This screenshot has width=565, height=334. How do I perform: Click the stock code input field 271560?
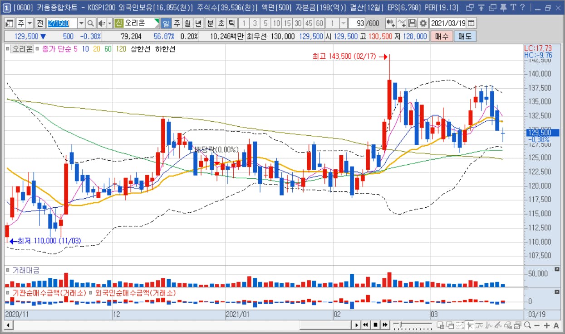(62, 23)
